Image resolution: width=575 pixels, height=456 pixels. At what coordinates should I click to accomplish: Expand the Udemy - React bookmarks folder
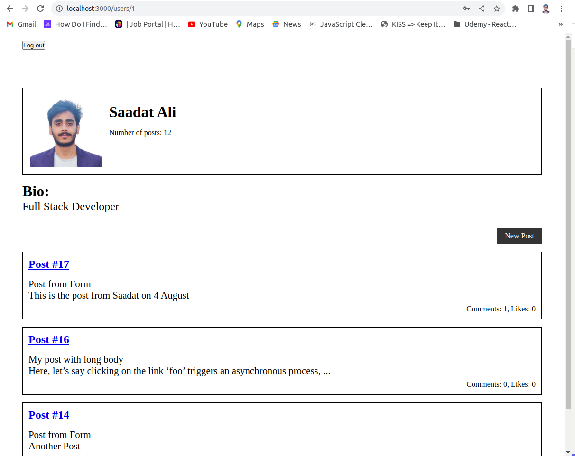[x=485, y=24]
